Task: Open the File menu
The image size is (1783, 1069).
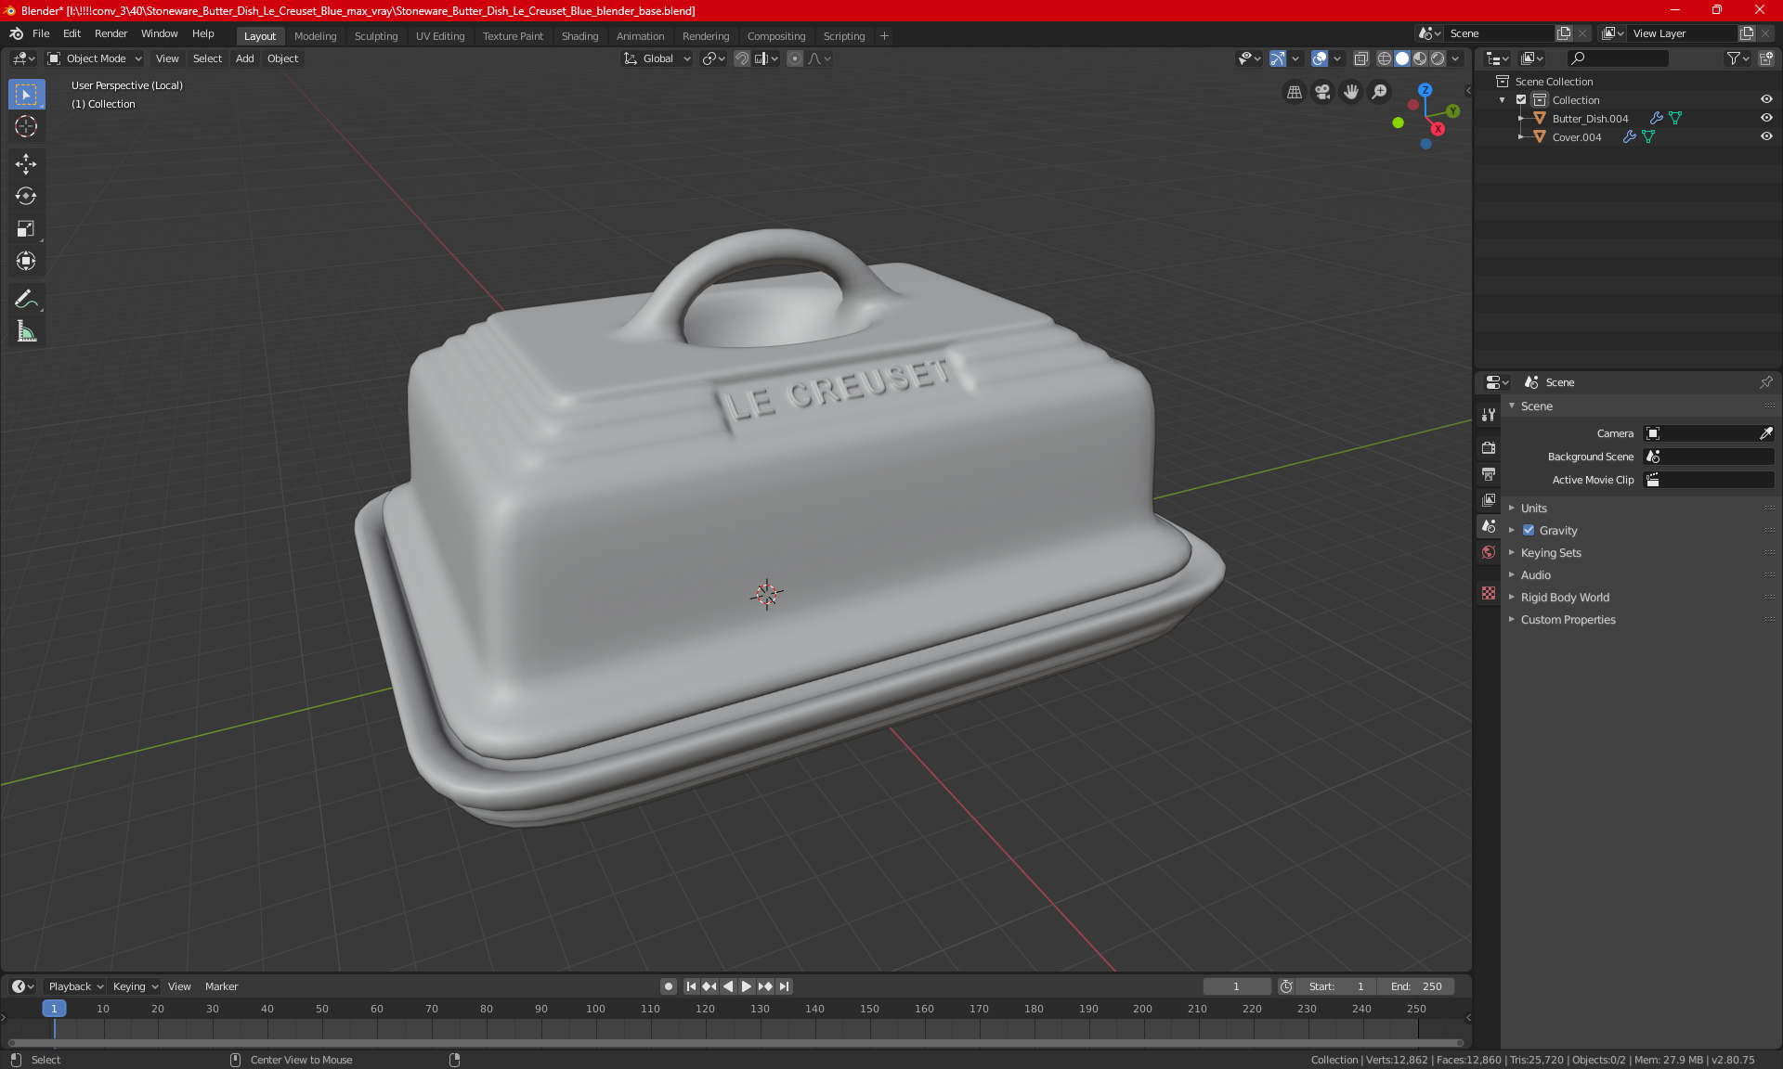Action: [41, 33]
